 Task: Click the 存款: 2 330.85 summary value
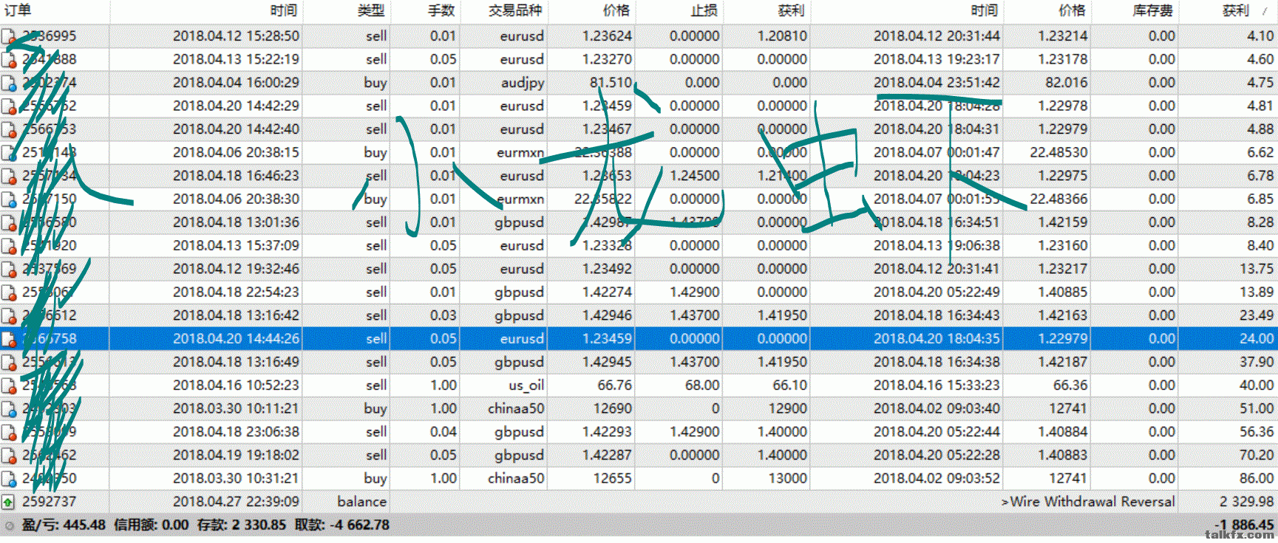[x=242, y=525]
